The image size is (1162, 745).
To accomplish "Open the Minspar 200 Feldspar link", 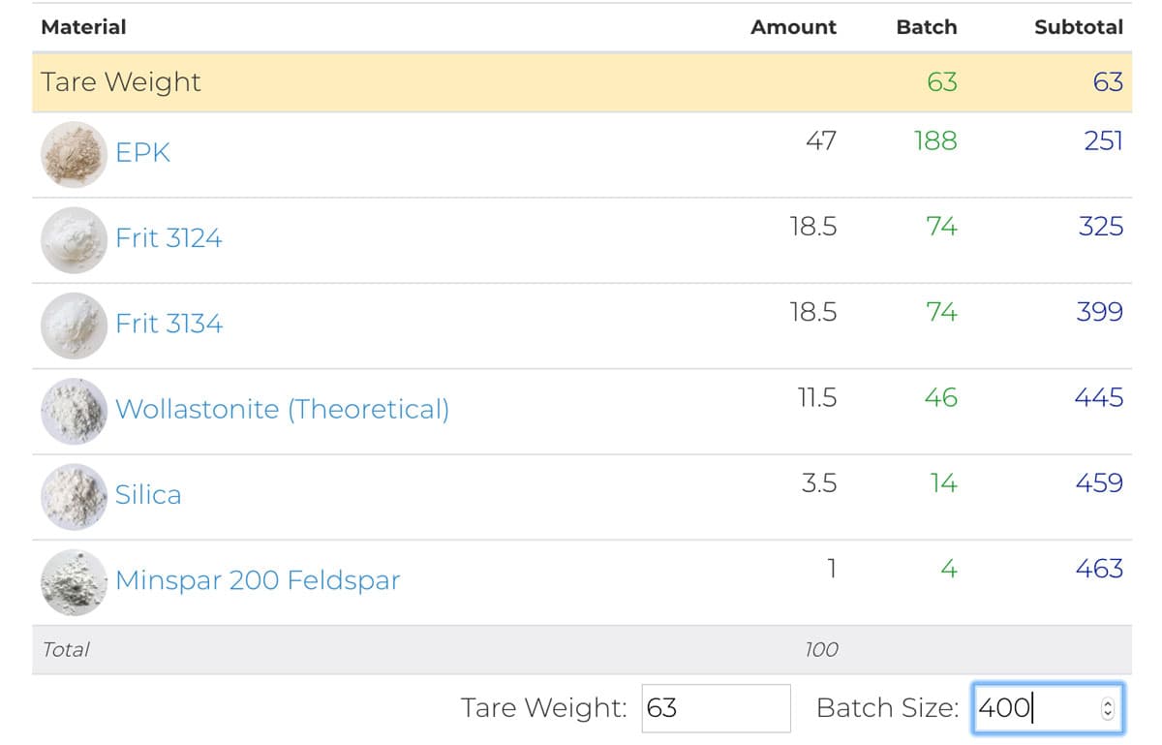I will coord(258,580).
